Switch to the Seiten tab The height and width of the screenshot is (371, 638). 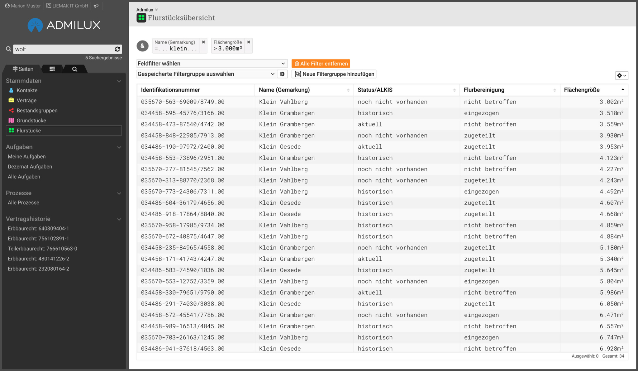pyautogui.click(x=23, y=69)
